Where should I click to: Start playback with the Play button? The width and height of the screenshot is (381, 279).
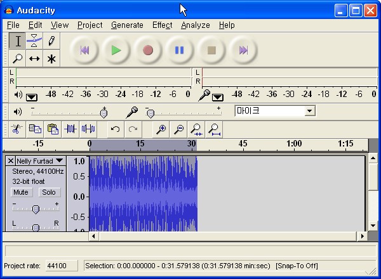(x=116, y=51)
